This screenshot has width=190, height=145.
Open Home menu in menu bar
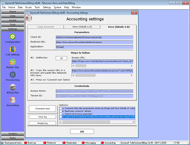point(12,7)
